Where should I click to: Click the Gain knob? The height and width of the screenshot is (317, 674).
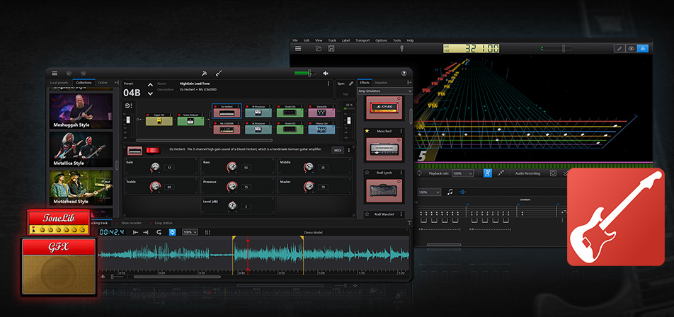[155, 167]
